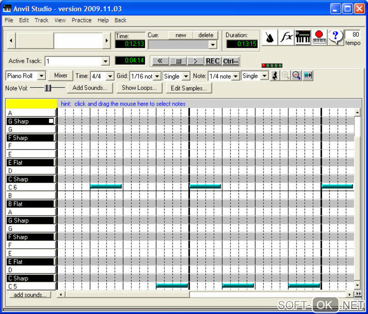Click the zoom out magnifier icon
This screenshot has width=368, height=314.
point(297,76)
